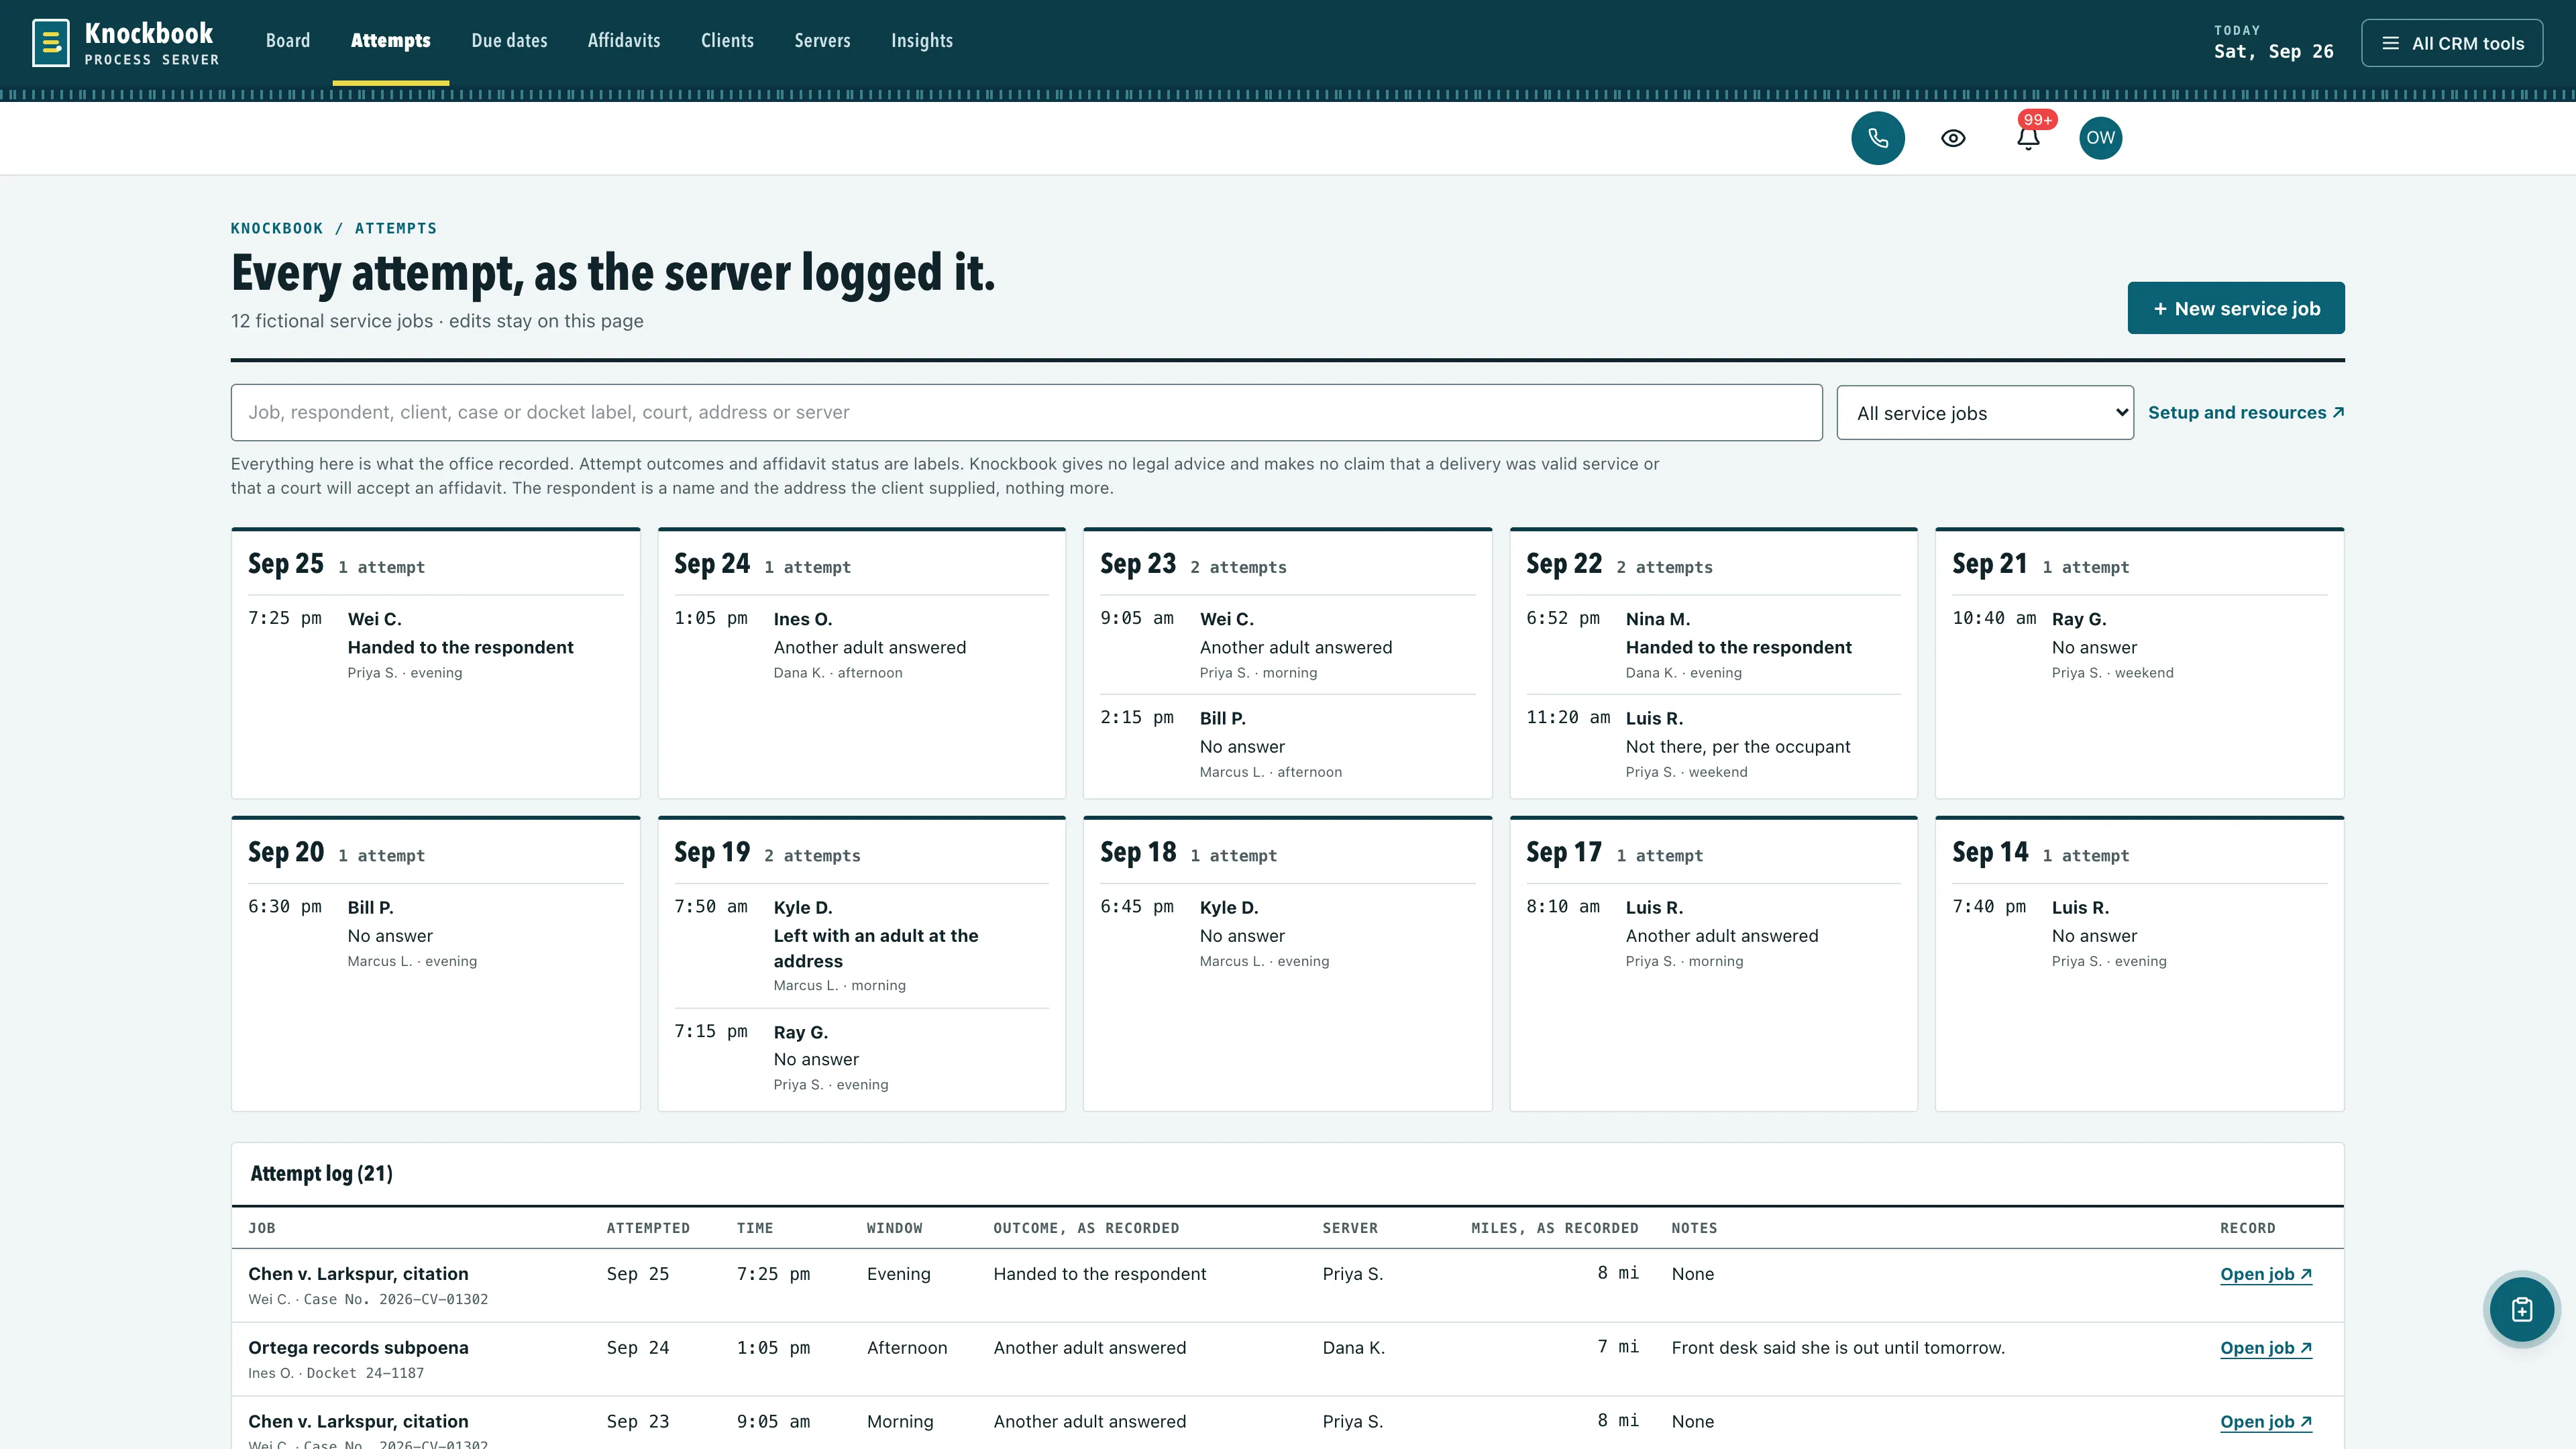Viewport: 2576px width, 1449px height.
Task: Select the Servers tab
Action: (822, 41)
